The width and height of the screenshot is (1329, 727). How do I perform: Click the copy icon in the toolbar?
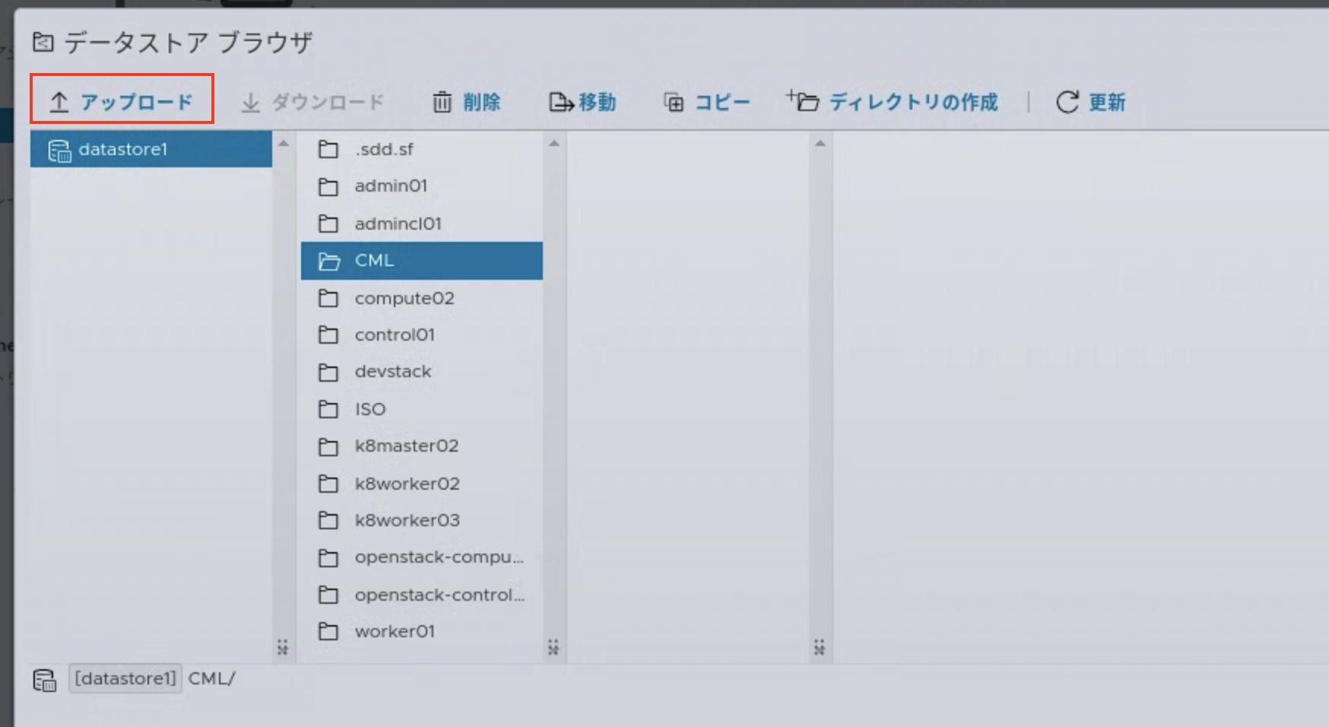click(x=674, y=101)
